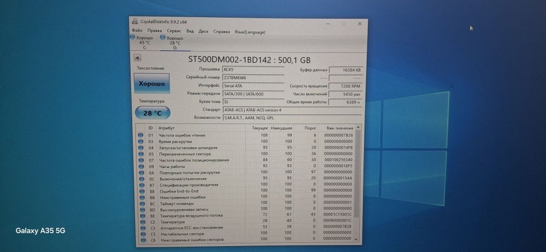Click status icon for Время раскрутки row
This screenshot has height=252, width=546.
[141, 142]
